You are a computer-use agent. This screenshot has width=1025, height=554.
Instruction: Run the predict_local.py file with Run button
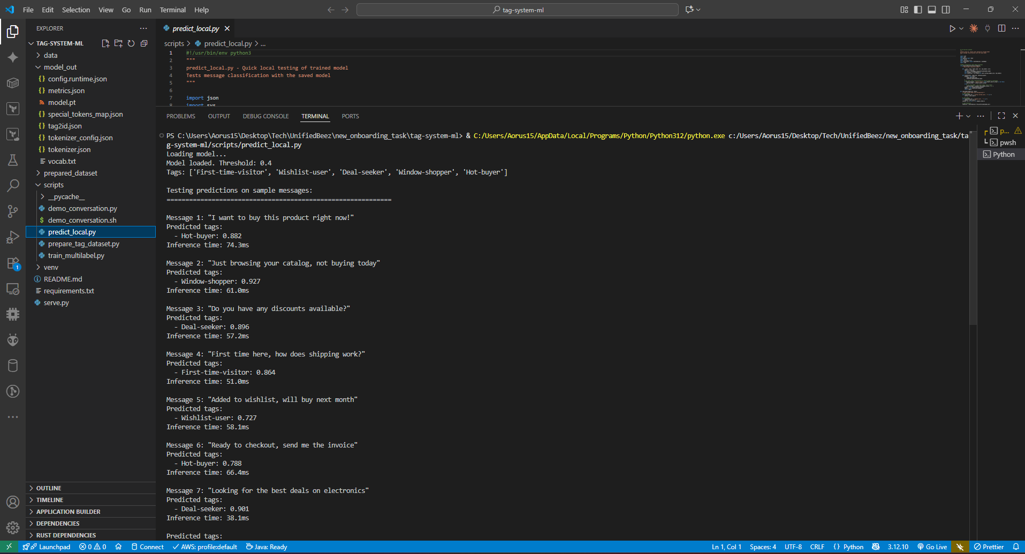(x=952, y=28)
